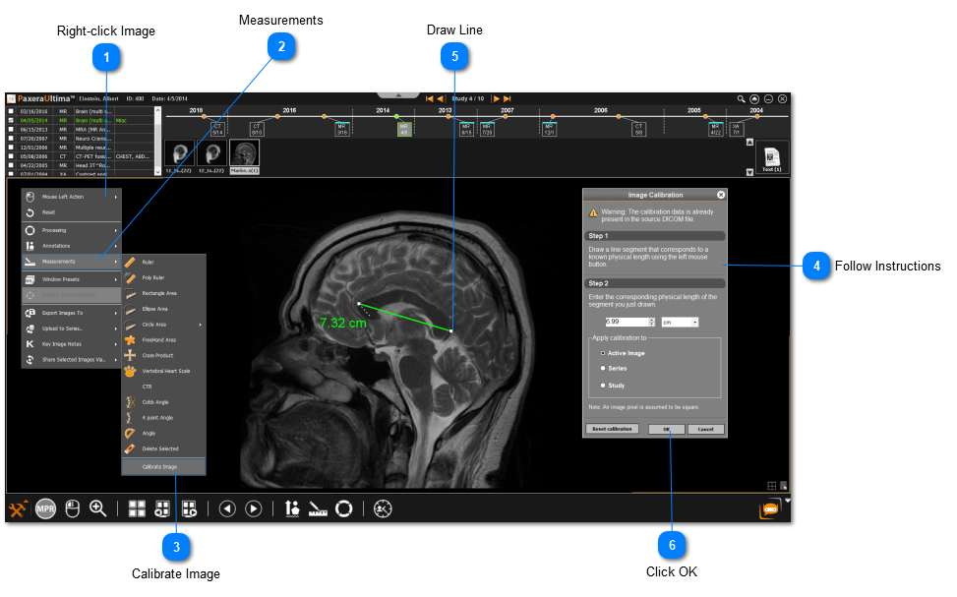This screenshot has width=957, height=597.
Task: Click the mouse action icon in toolbar
Action: [x=72, y=508]
